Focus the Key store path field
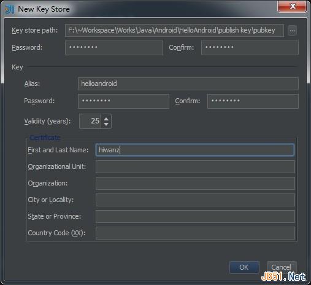311x285 pixels. 174,31
